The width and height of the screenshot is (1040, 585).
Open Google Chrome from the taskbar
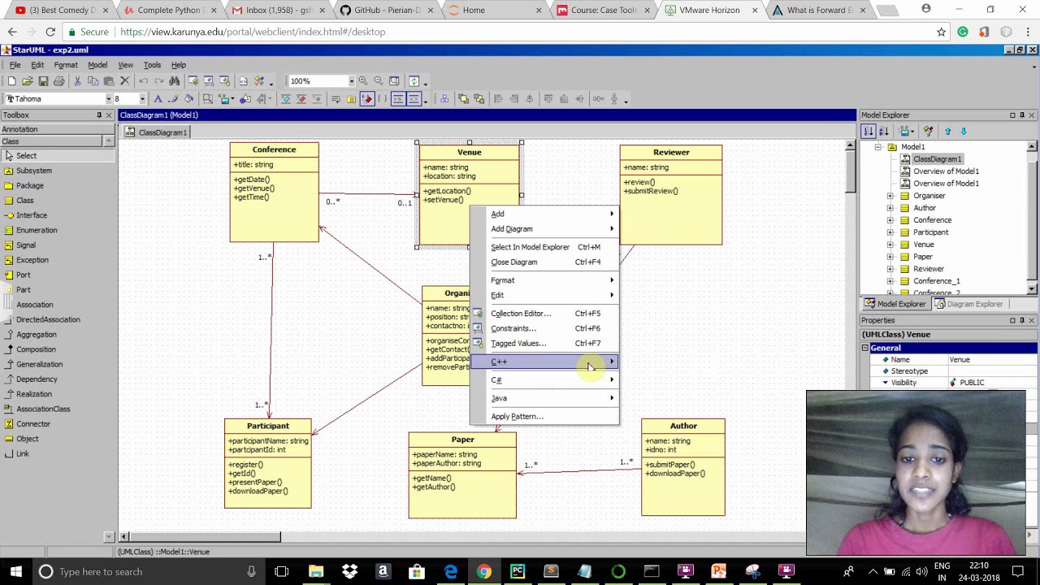coord(483,571)
